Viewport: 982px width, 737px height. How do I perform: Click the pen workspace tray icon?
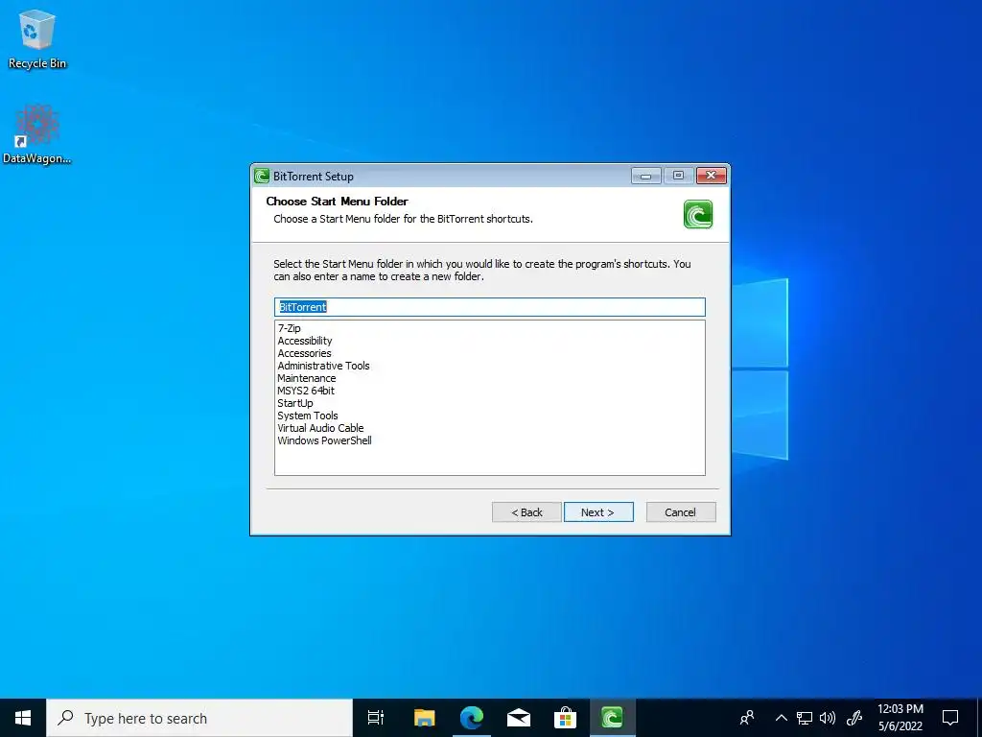(x=854, y=718)
